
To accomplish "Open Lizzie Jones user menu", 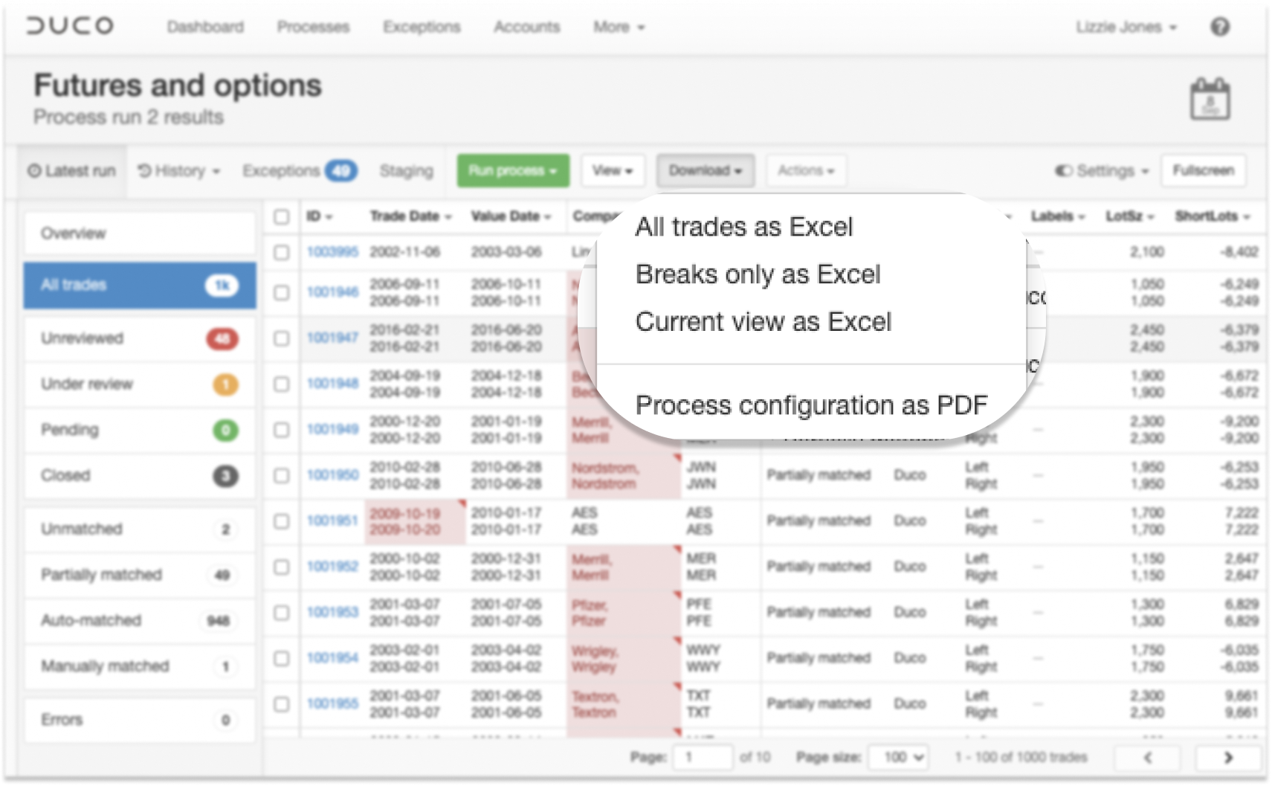I will pos(1126,27).
